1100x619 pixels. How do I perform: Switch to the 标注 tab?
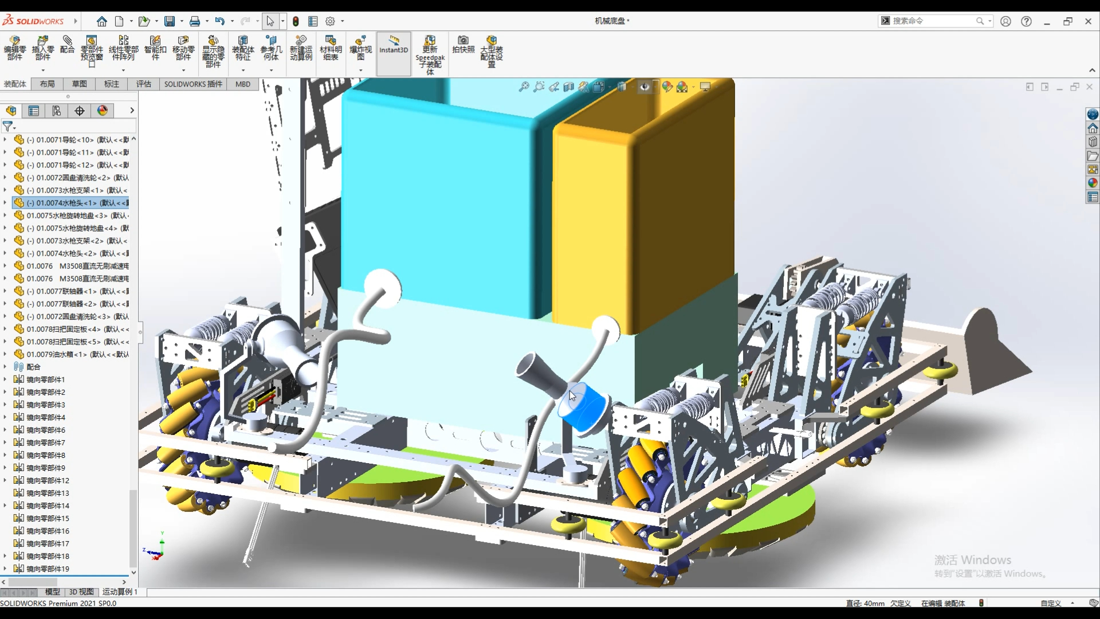[x=112, y=84]
